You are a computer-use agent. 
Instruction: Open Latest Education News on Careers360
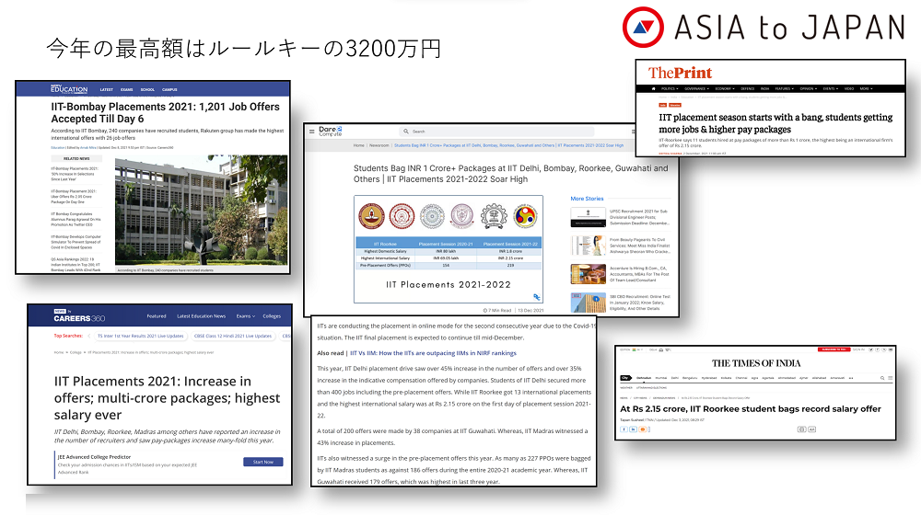click(202, 316)
